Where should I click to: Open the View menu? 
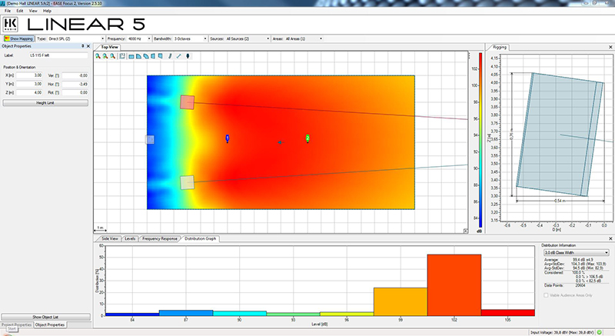click(33, 11)
